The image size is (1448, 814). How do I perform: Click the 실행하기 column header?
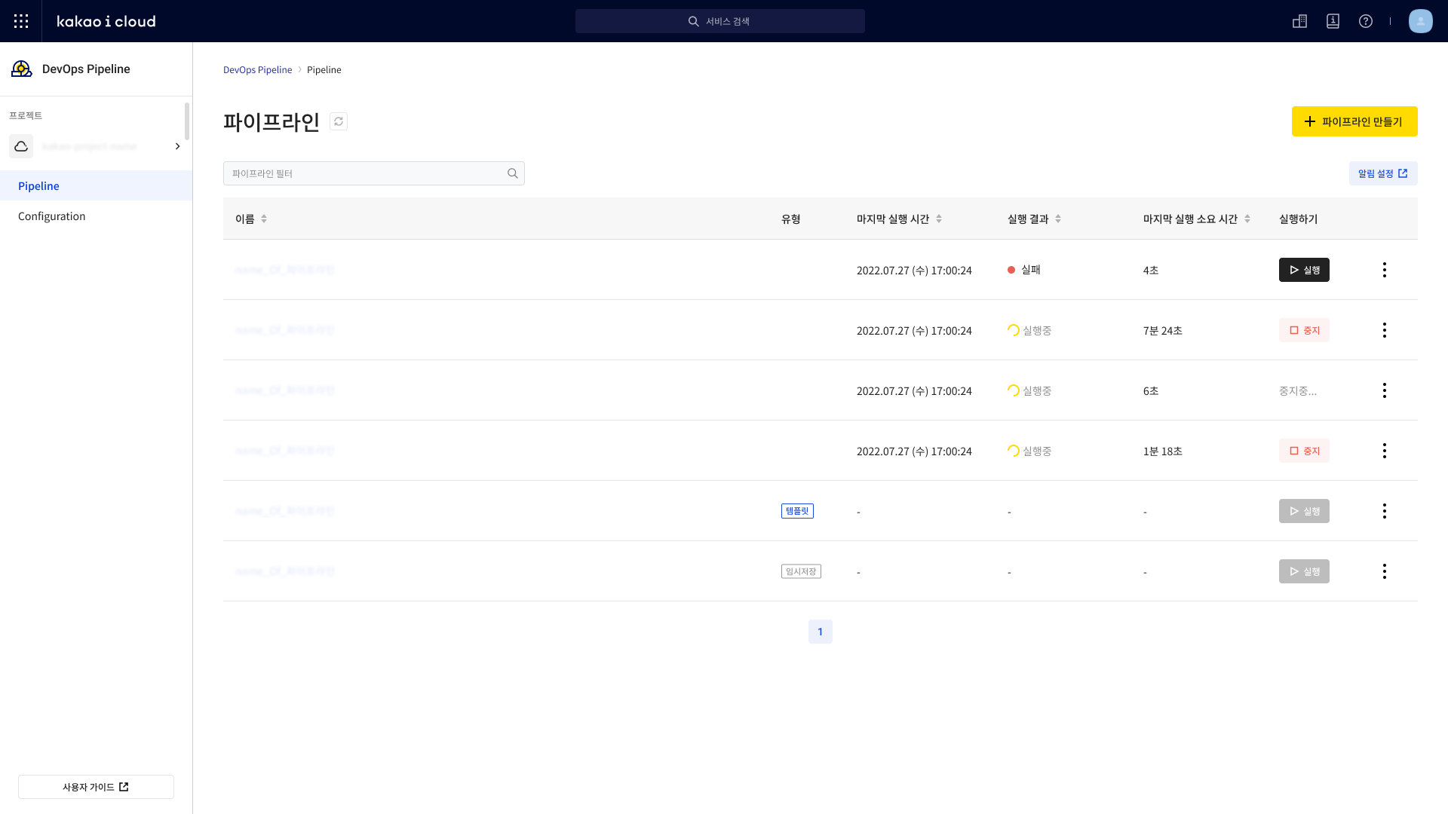pos(1299,219)
